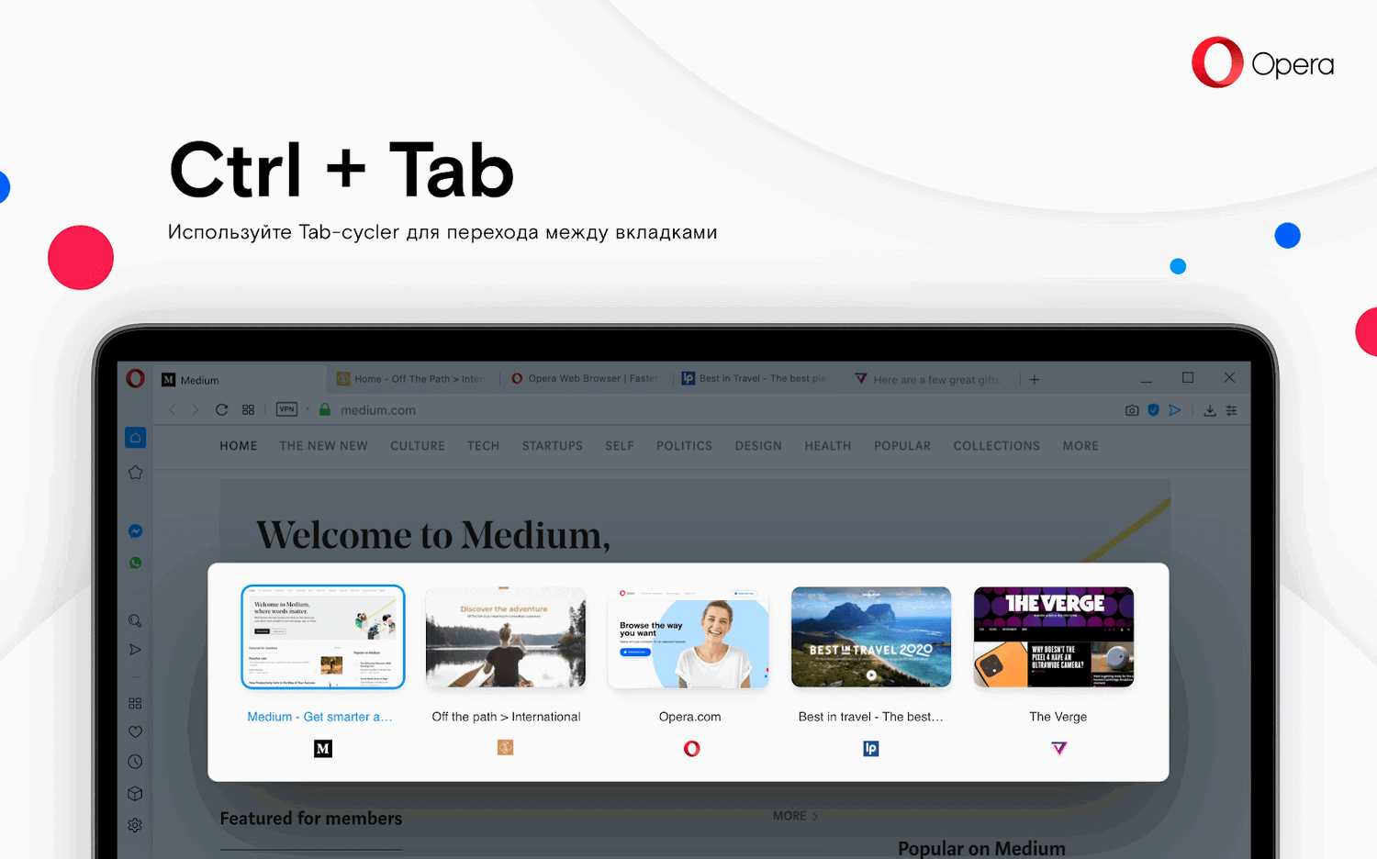Click The Verge triangle favicon in the tab cycler
The image size is (1377, 859).
point(1058,748)
